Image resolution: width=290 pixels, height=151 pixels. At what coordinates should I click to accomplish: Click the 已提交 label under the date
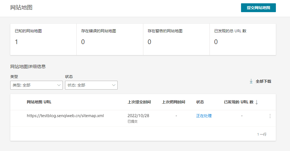tap(133, 122)
